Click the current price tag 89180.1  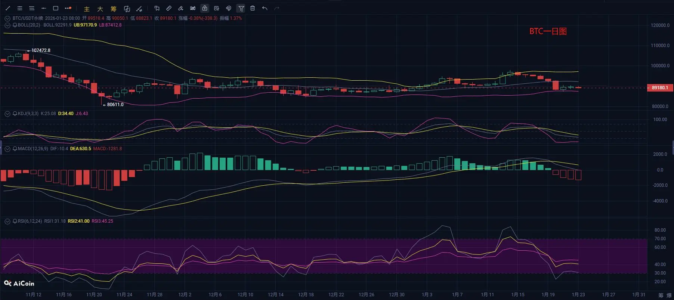tap(660, 88)
